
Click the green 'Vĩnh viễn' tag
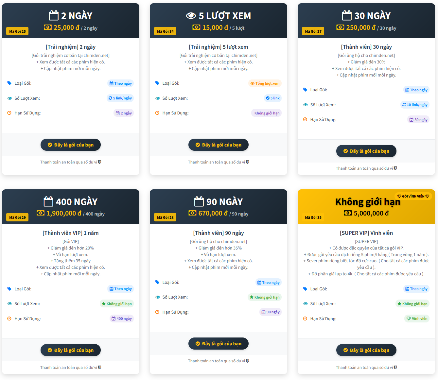[417, 319]
